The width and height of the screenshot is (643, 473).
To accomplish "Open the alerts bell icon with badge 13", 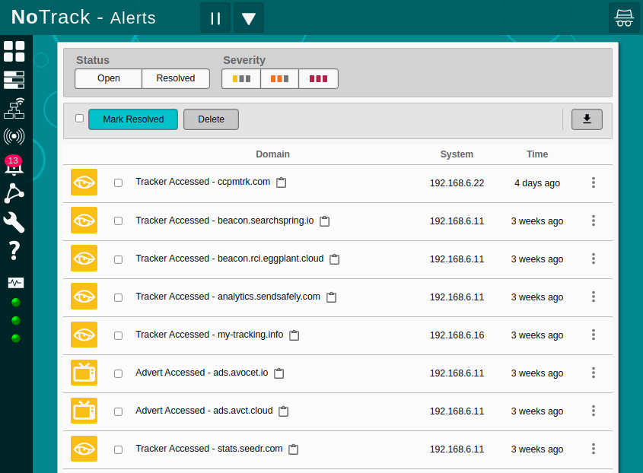I will [14, 165].
